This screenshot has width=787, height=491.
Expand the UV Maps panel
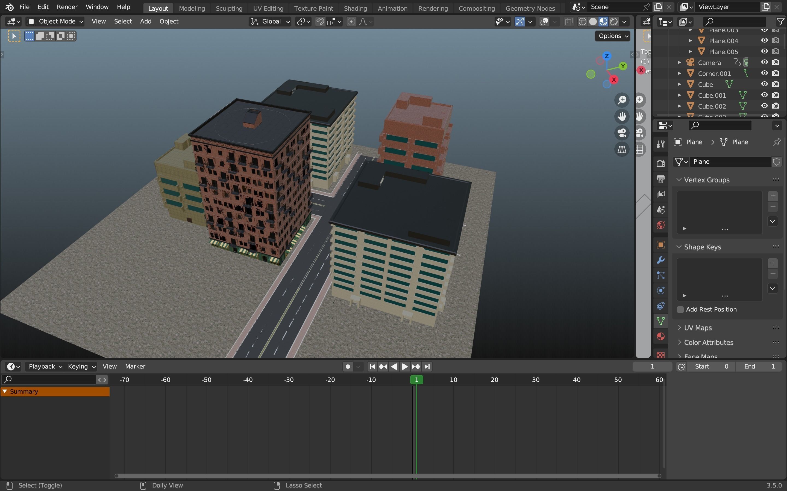[x=679, y=327]
